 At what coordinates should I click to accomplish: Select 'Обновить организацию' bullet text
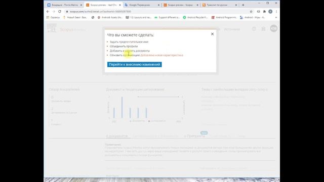125,55
